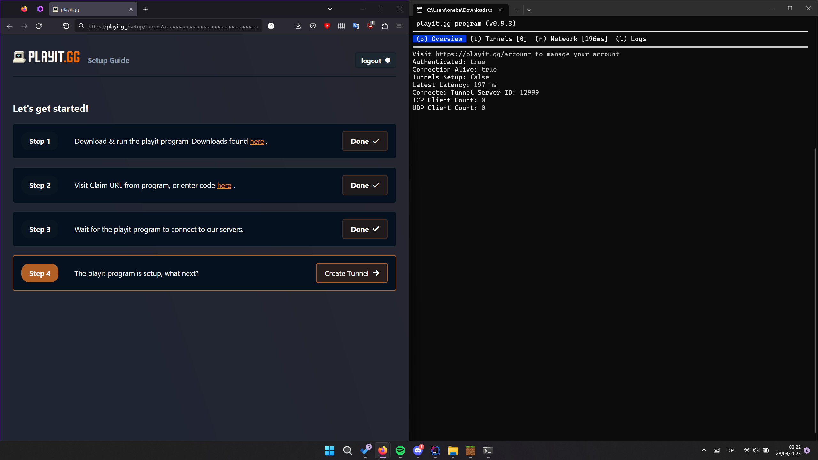
Task: Switch to the Logs tab in terminal
Action: [x=631, y=39]
